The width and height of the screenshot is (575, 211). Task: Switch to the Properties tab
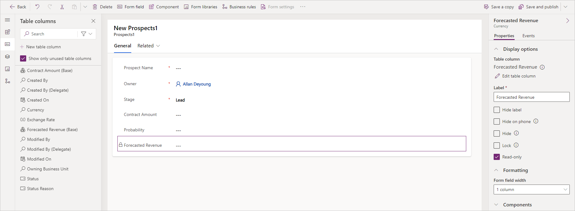504,36
